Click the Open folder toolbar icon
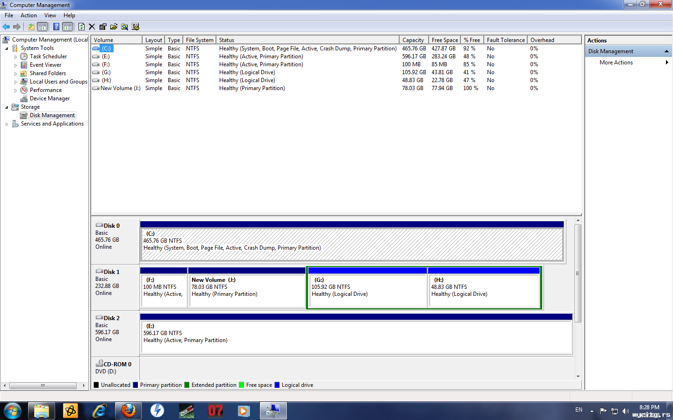This screenshot has width=673, height=420. point(114,27)
